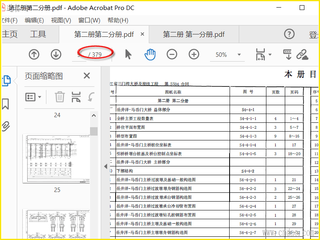Go to previous page with up arrow
The height and width of the screenshot is (240, 320).
point(34,54)
